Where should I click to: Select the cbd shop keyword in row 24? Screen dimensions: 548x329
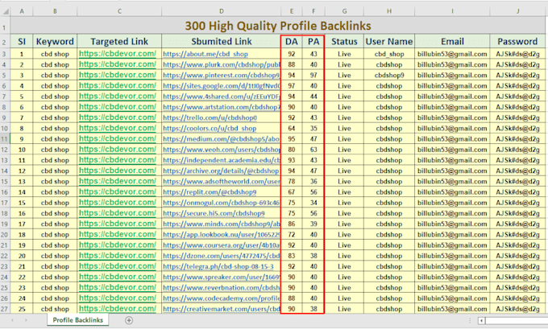(x=55, y=277)
